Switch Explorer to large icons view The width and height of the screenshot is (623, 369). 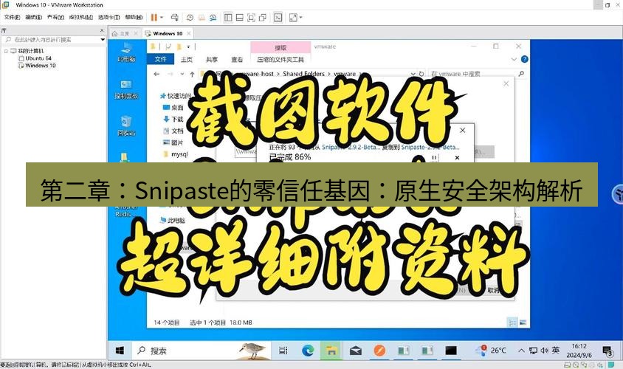click(523, 323)
